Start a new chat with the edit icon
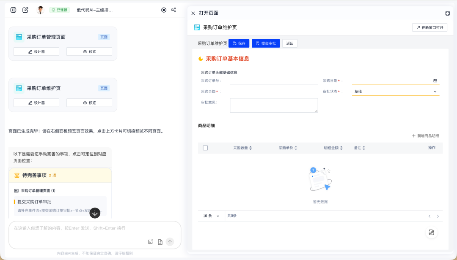Viewport: 457px width, 260px height. pyautogui.click(x=25, y=10)
